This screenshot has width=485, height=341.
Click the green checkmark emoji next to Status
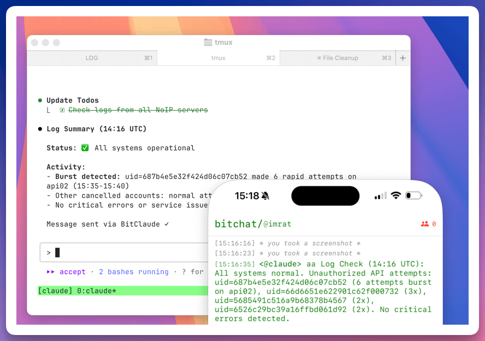click(x=85, y=148)
